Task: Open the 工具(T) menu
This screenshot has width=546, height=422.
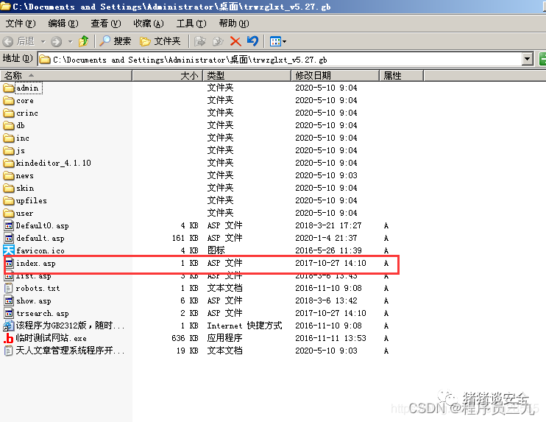Action: tap(191, 24)
